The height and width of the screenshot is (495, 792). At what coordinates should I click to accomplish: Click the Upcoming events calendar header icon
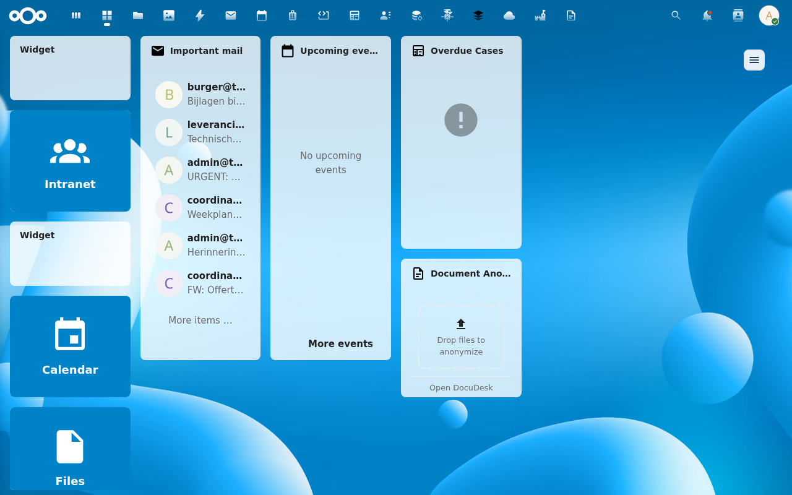[x=288, y=51]
